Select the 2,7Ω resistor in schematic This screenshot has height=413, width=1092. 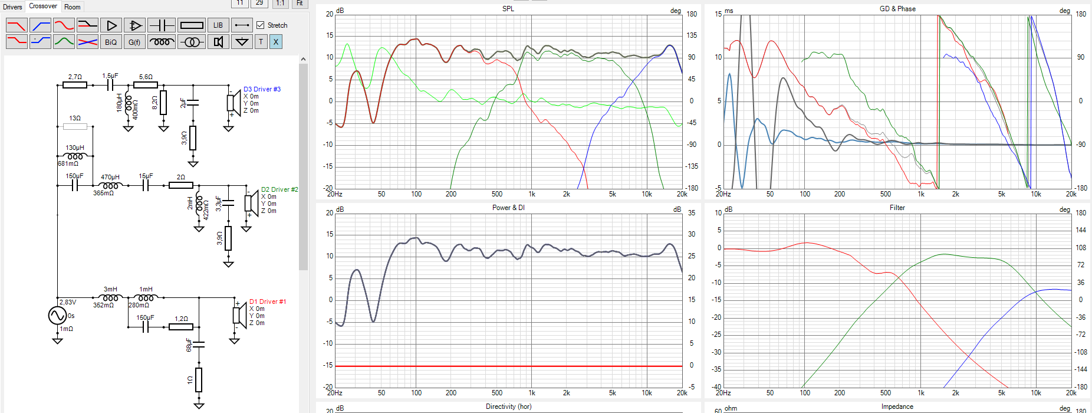tap(75, 85)
